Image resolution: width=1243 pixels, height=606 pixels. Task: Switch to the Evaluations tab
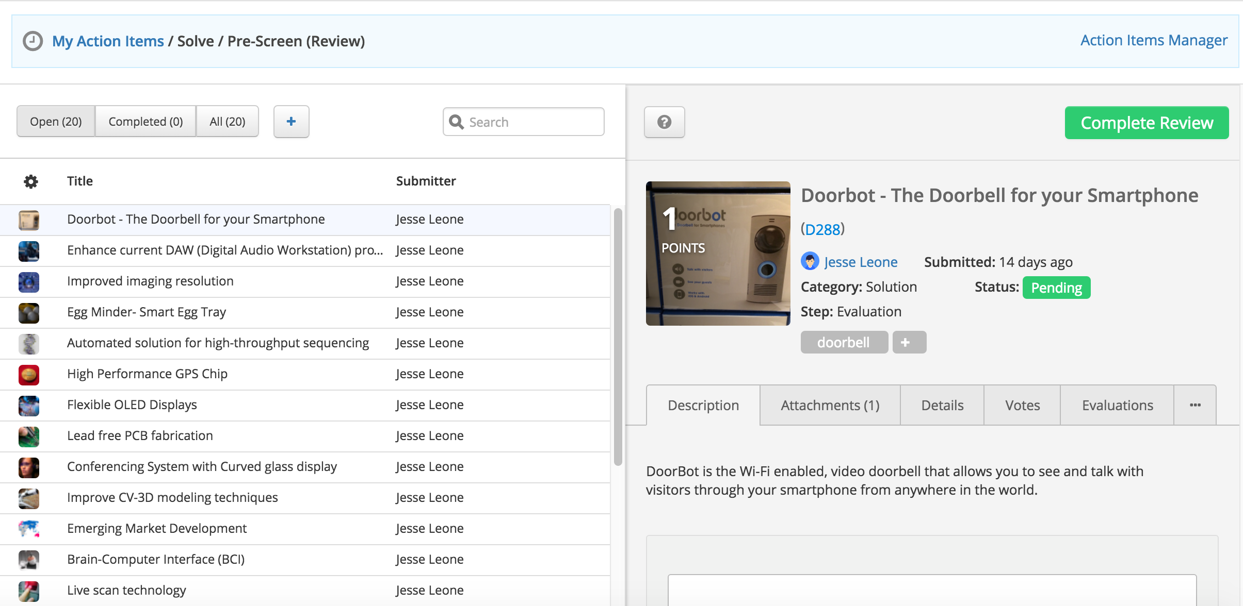point(1117,405)
